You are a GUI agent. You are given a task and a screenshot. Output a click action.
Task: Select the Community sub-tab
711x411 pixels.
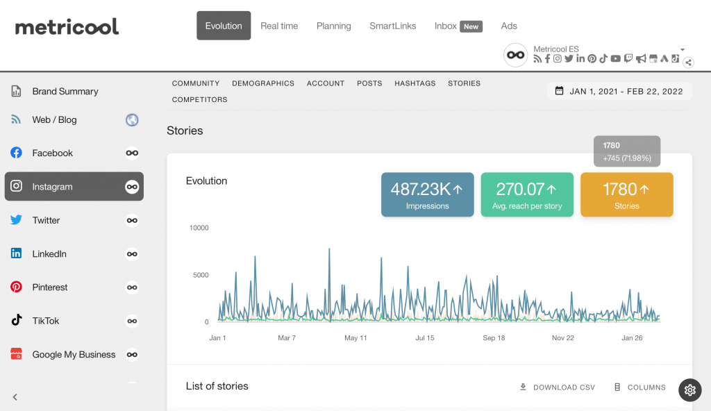(x=195, y=83)
